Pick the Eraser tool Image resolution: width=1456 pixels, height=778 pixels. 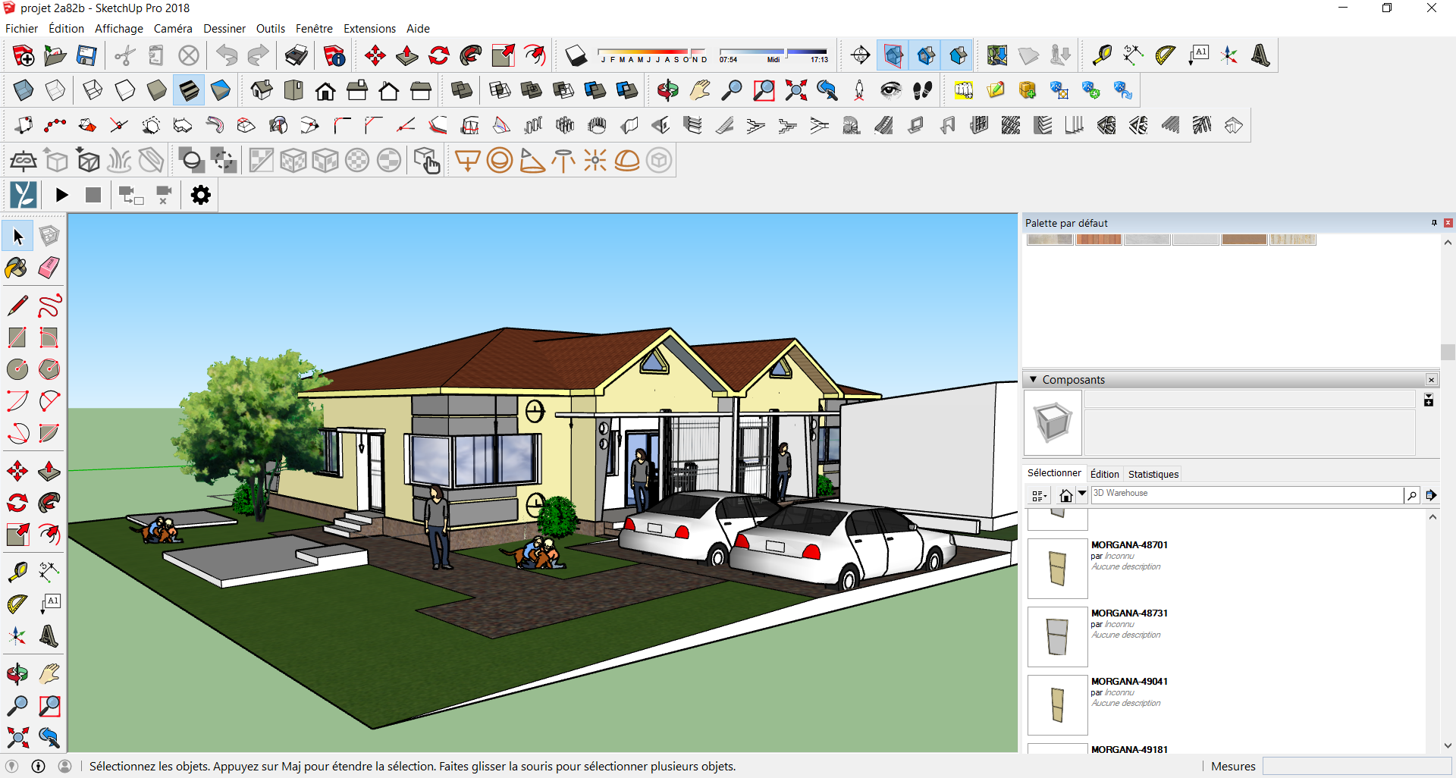(49, 268)
